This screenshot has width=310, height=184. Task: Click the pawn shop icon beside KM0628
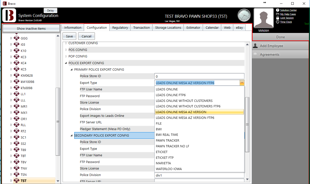17,75
